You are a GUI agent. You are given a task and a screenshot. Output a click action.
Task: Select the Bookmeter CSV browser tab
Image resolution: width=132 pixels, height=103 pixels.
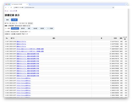[x=20, y=4]
